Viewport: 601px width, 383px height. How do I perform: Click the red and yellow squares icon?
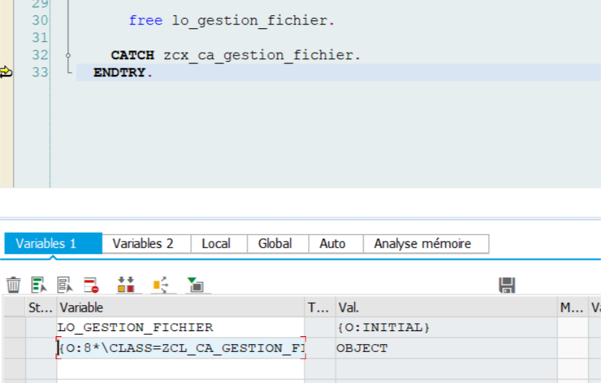(x=126, y=285)
